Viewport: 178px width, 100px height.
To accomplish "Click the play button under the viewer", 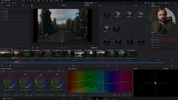I will click(x=64, y=48).
